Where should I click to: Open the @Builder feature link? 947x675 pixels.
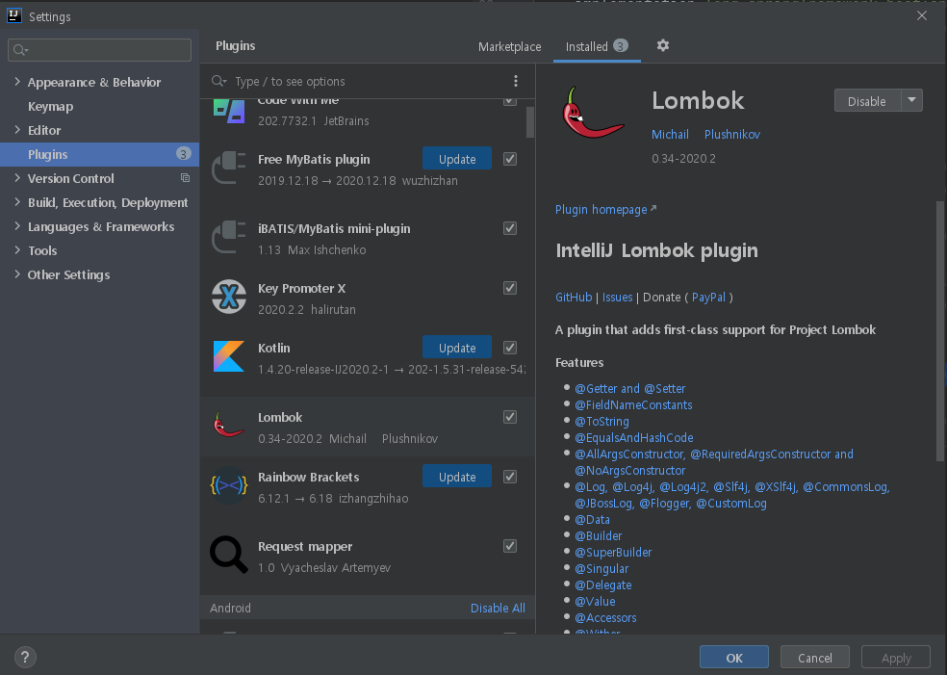(598, 536)
